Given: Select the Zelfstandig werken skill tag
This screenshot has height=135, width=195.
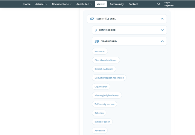Looking at the screenshot, I should [104, 104].
